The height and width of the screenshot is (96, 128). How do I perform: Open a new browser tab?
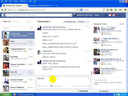point(57,6)
